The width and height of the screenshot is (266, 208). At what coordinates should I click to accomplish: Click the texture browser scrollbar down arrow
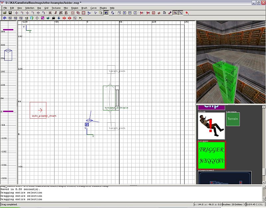click(x=264, y=182)
